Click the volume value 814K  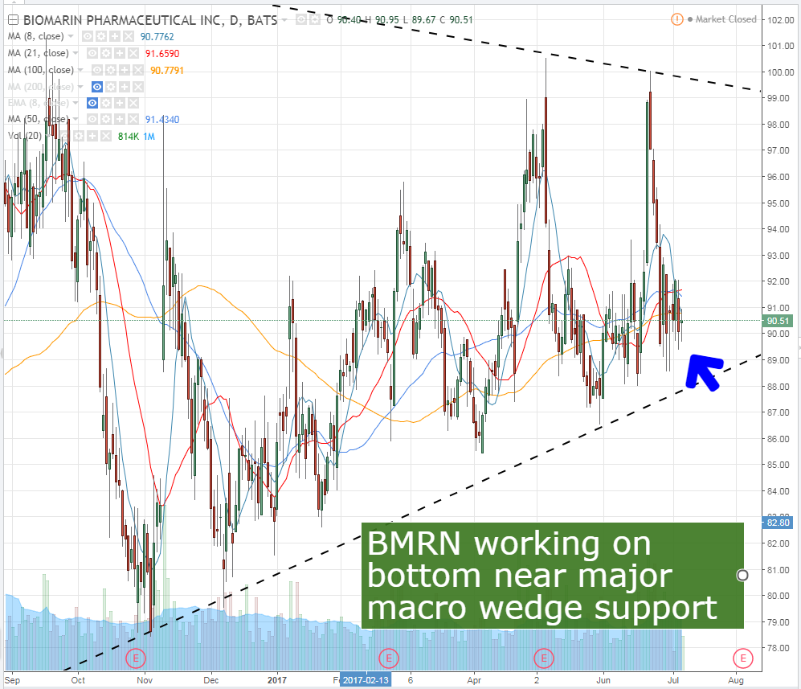[x=129, y=137]
